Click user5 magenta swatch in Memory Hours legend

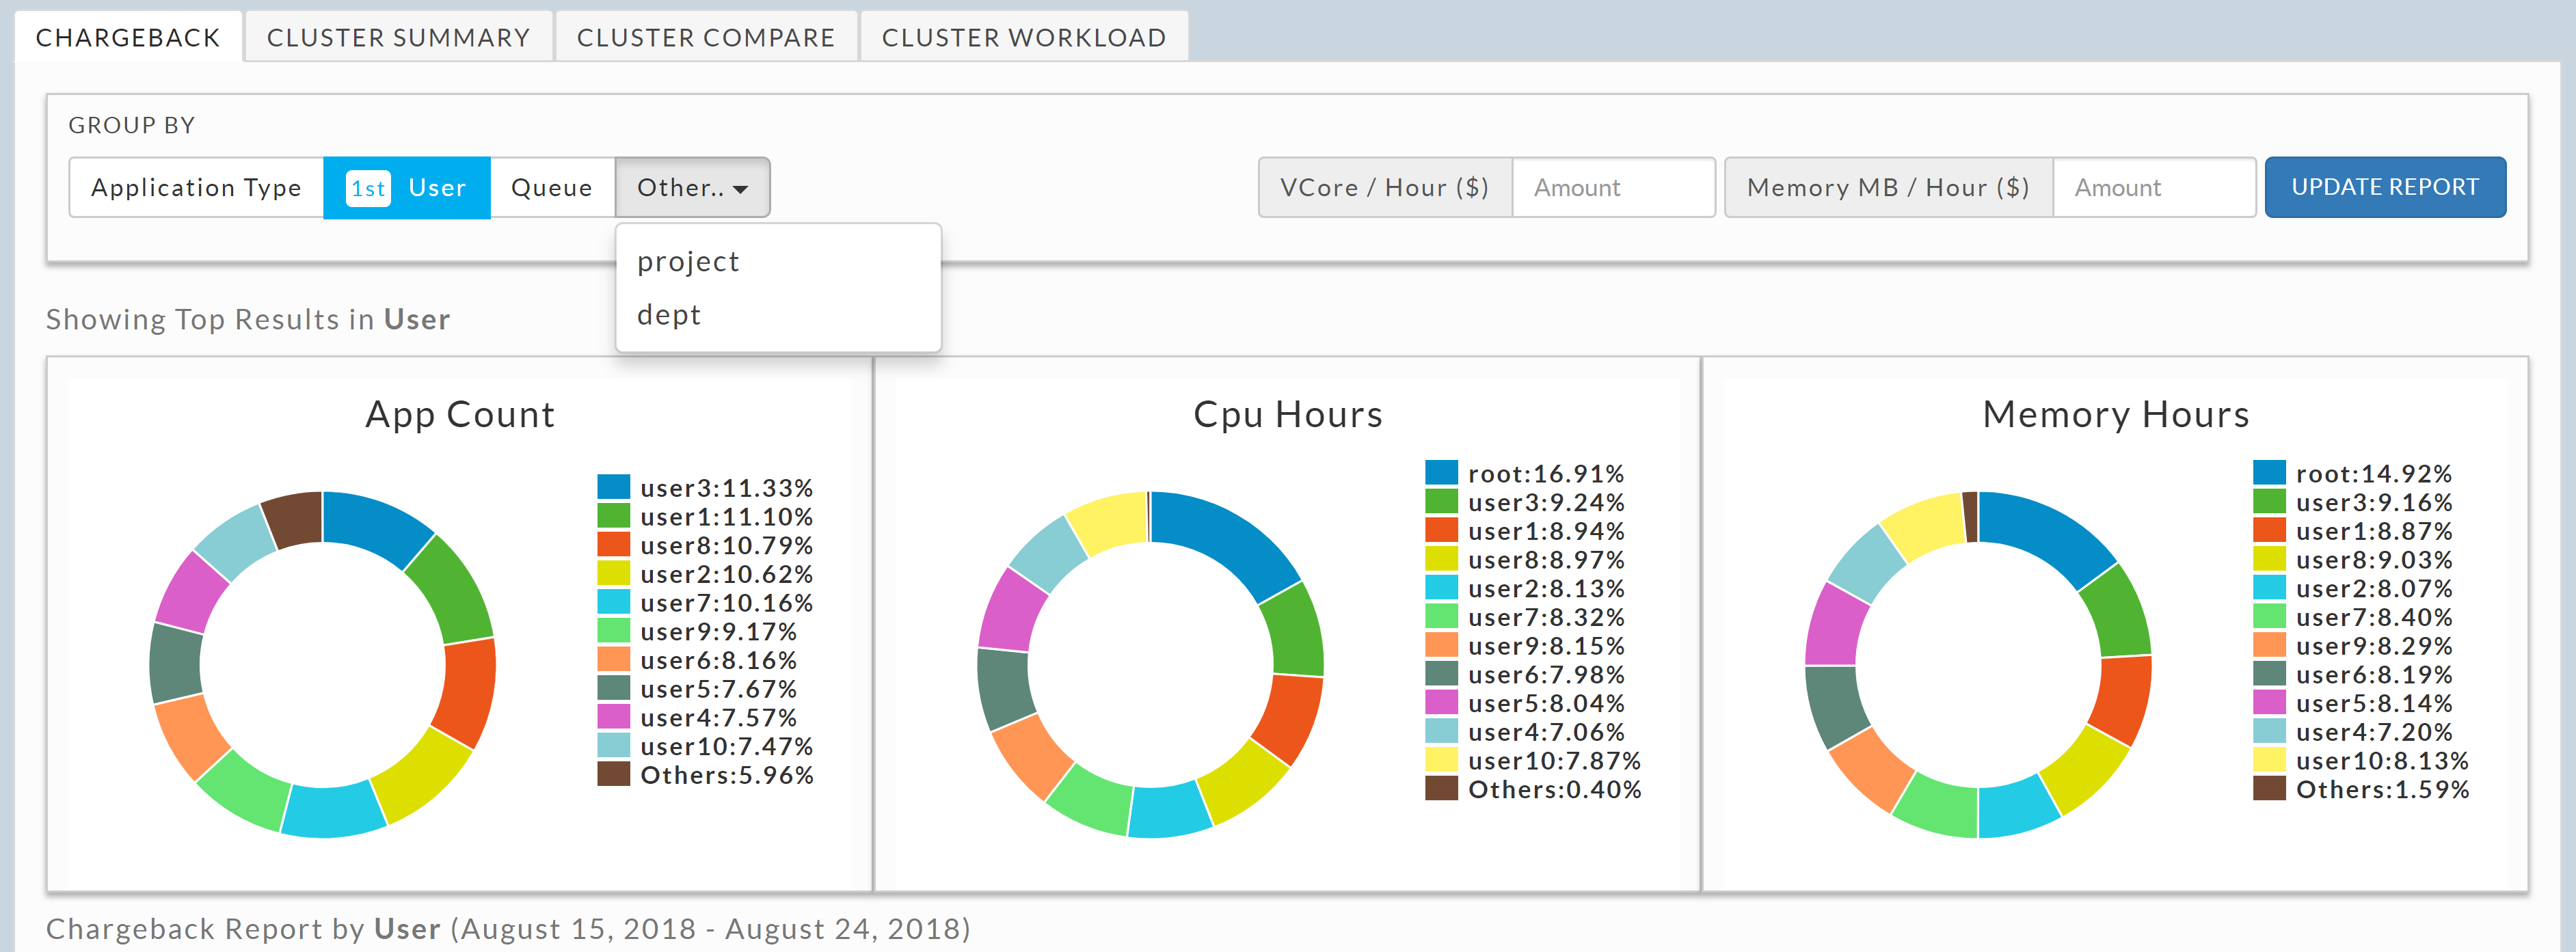2269,703
